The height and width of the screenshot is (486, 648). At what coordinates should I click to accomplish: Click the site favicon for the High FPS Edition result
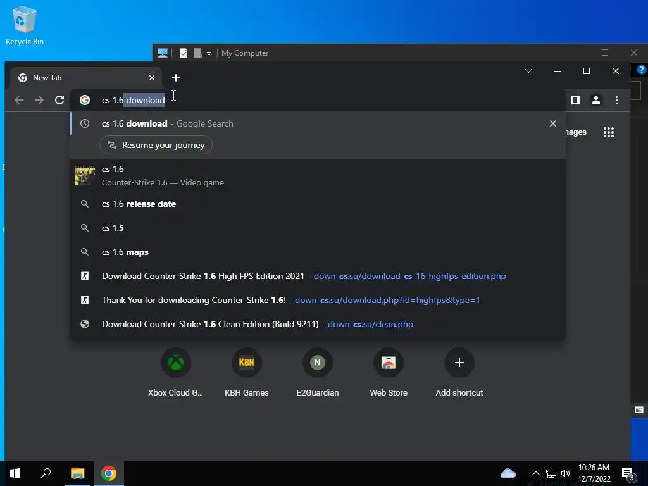click(85, 276)
